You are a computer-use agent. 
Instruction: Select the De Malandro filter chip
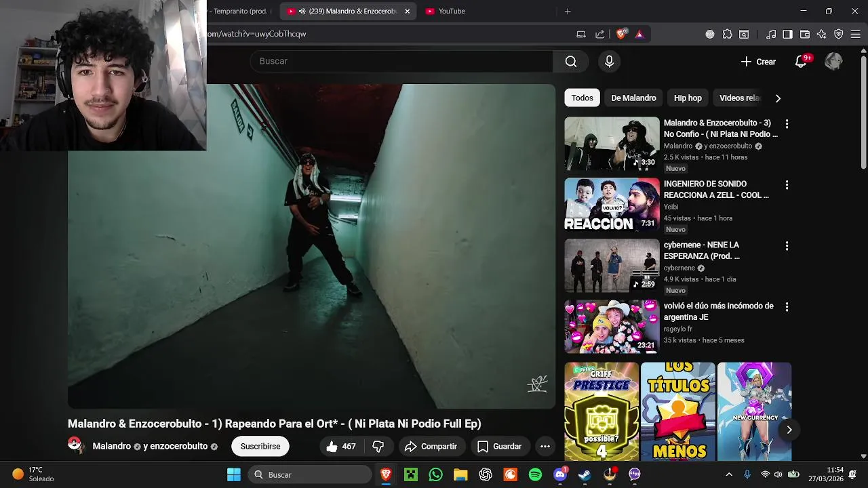tap(633, 98)
